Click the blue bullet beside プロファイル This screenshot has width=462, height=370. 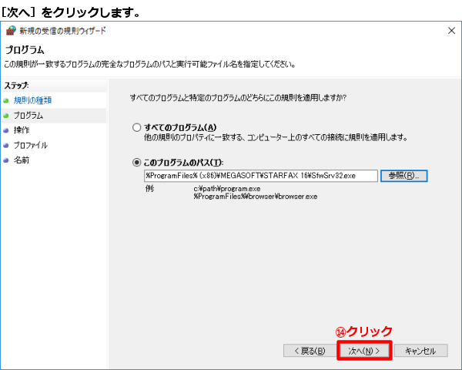pos(6,145)
